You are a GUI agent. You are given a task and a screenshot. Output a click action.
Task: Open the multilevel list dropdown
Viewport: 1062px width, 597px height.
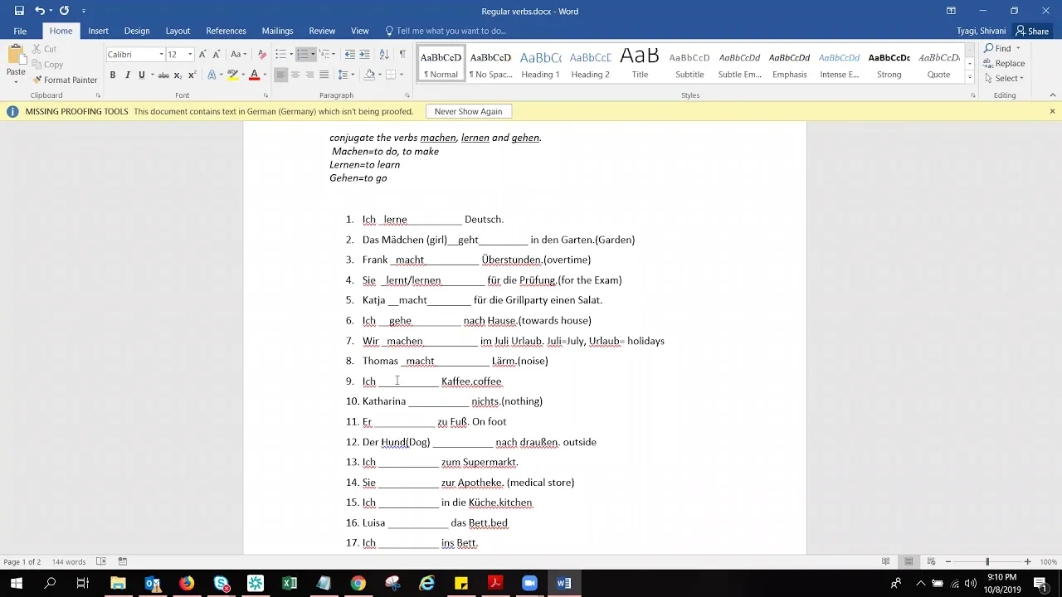(326, 54)
